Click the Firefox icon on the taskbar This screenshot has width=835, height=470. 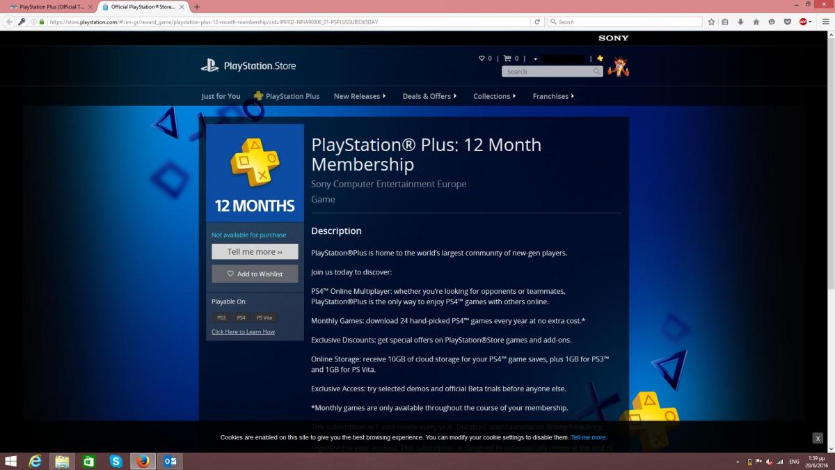click(x=143, y=461)
